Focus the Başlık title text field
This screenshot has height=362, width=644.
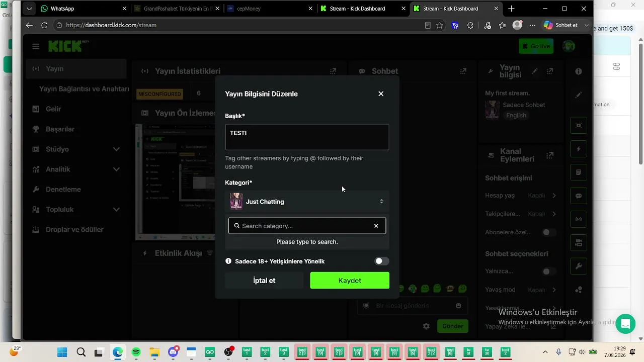pyautogui.click(x=307, y=137)
